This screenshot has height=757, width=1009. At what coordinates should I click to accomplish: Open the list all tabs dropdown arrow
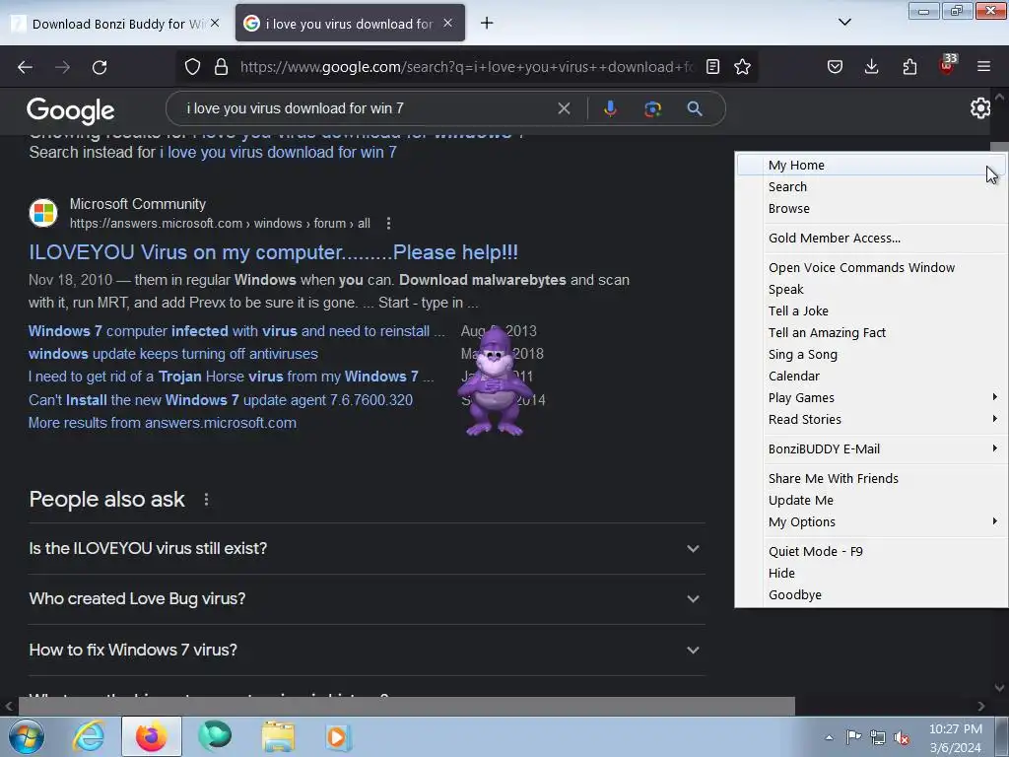pos(844,23)
